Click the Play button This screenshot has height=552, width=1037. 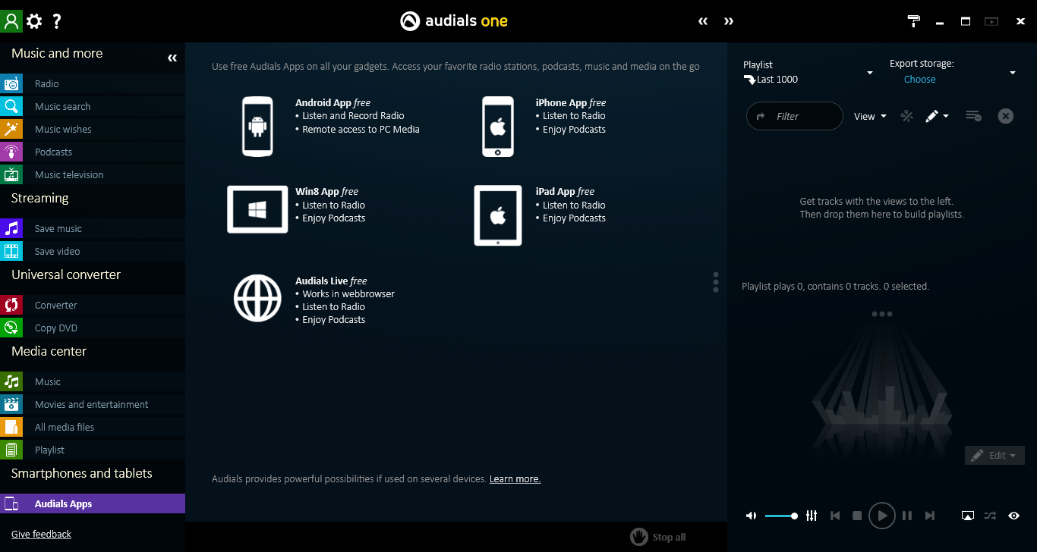point(881,516)
